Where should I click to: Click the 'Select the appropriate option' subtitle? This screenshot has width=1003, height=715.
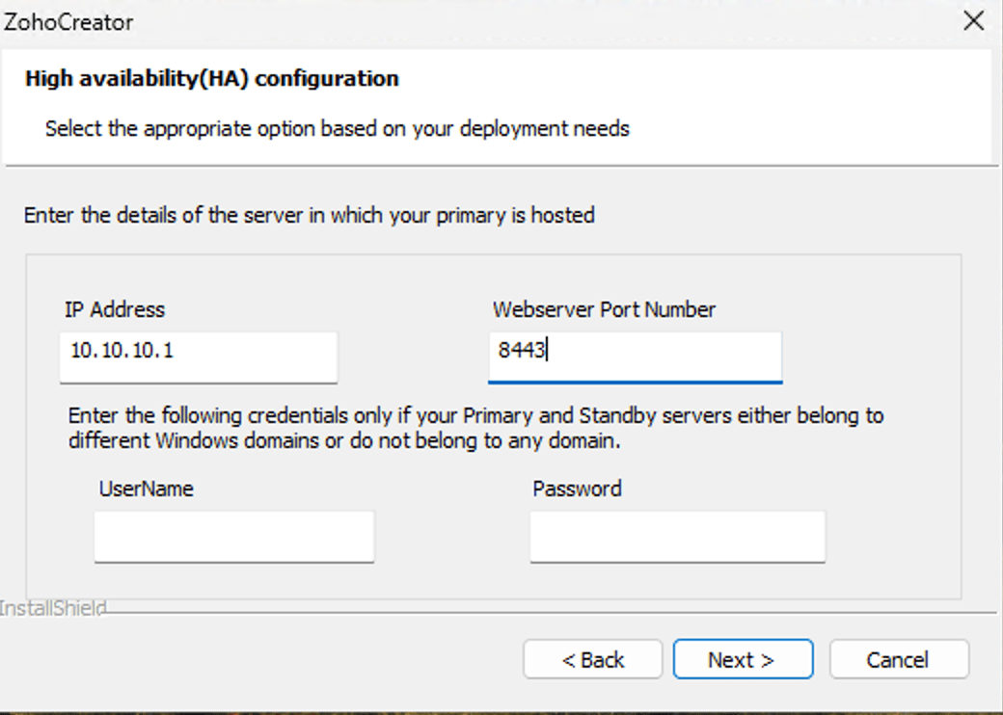coord(337,128)
